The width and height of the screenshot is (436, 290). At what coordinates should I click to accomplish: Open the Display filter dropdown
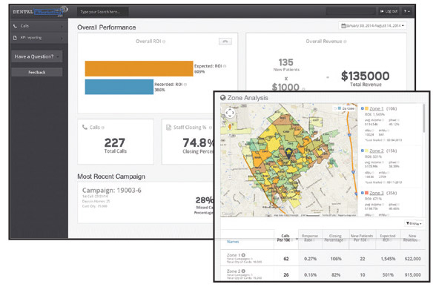[414, 223]
